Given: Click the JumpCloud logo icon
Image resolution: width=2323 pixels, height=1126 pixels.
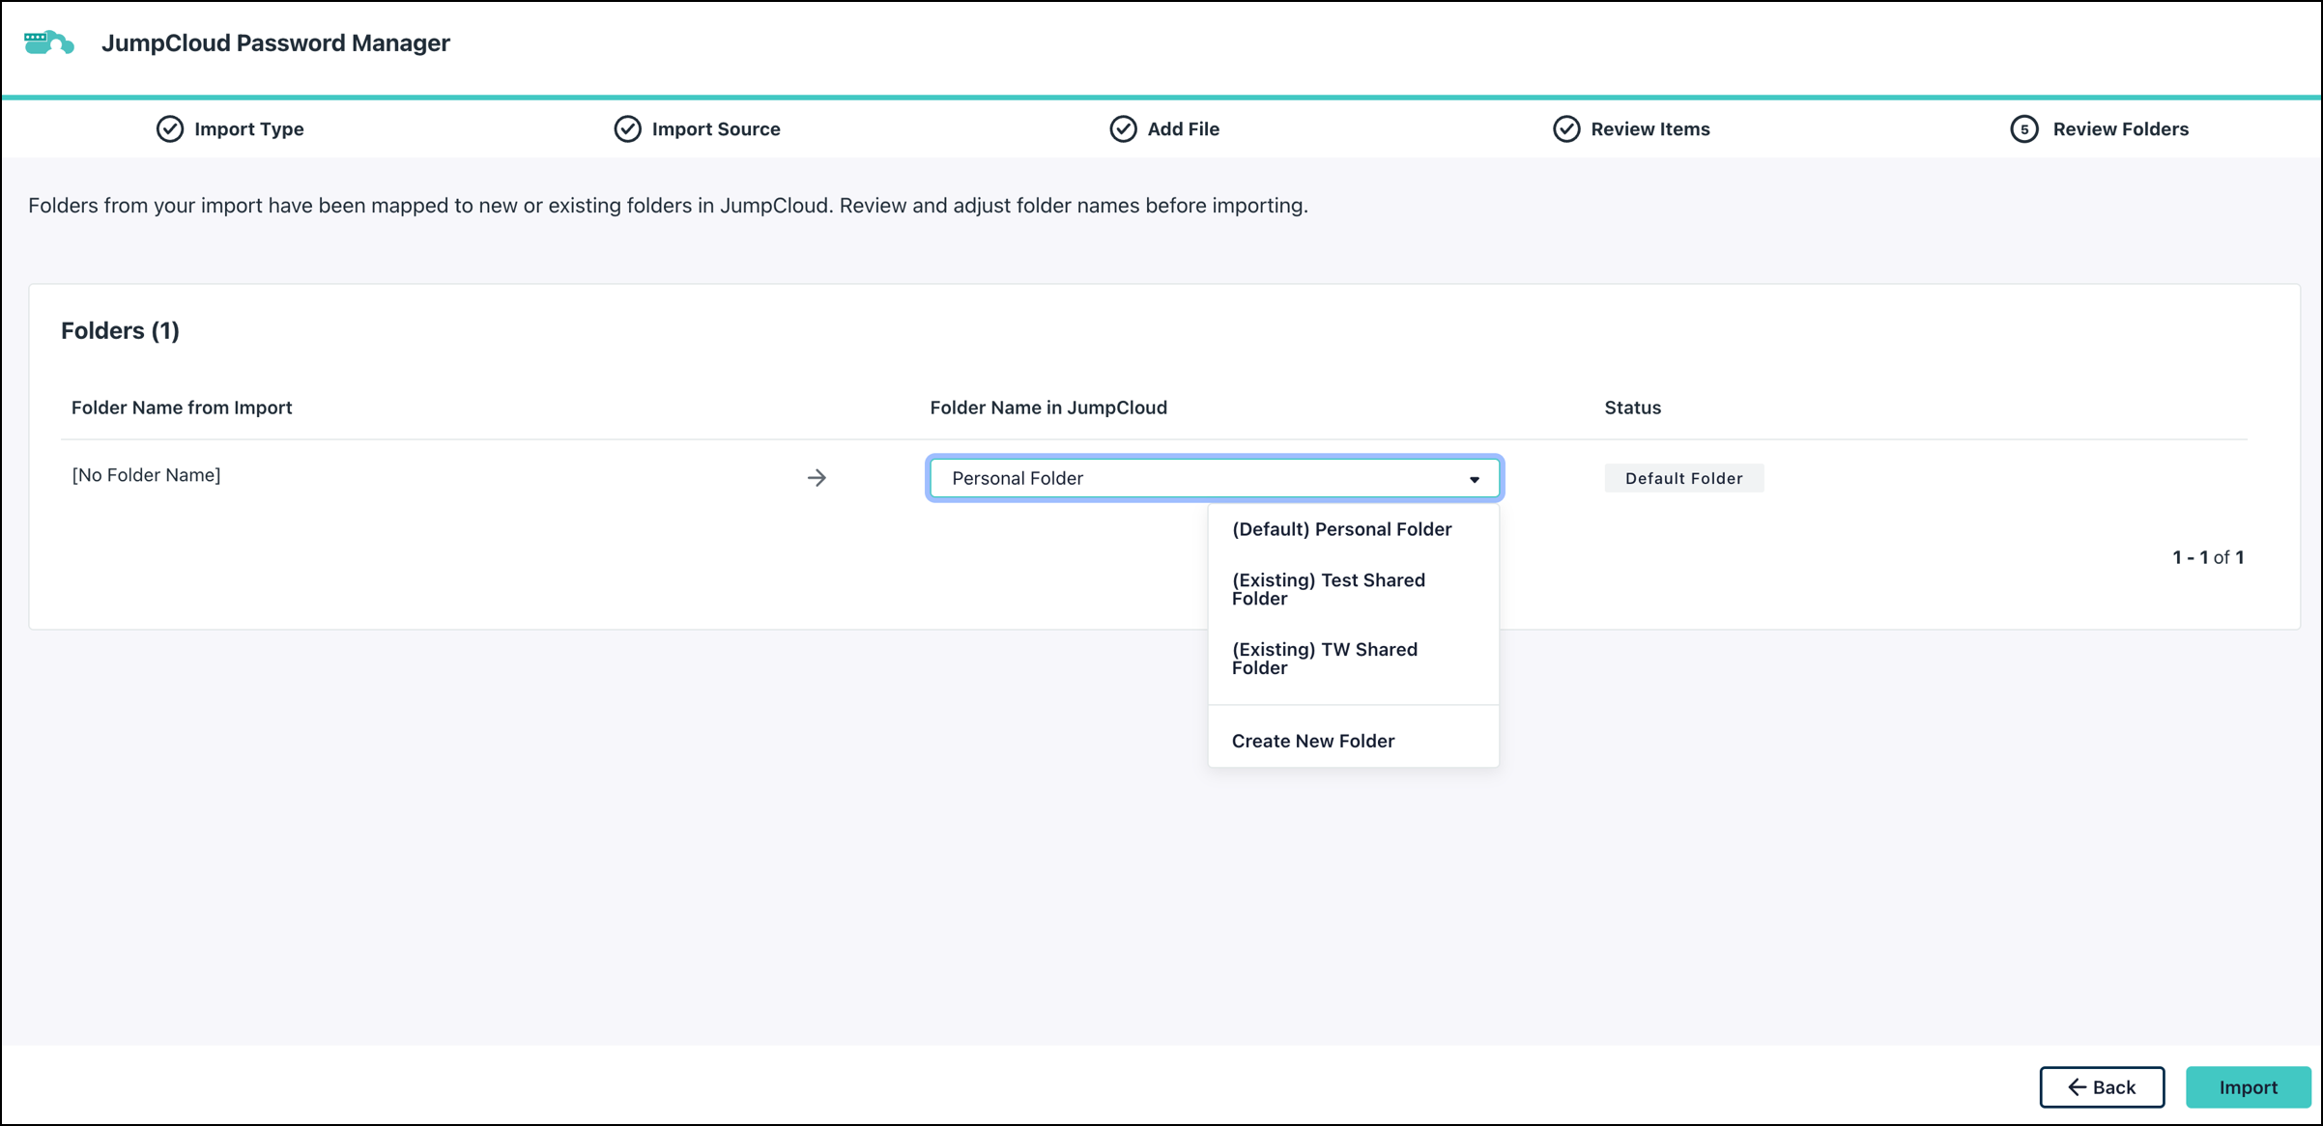Looking at the screenshot, I should [48, 42].
